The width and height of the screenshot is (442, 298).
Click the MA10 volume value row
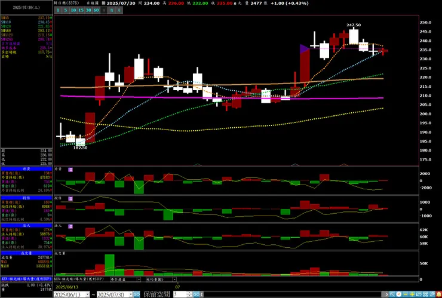pyautogui.click(x=26, y=266)
